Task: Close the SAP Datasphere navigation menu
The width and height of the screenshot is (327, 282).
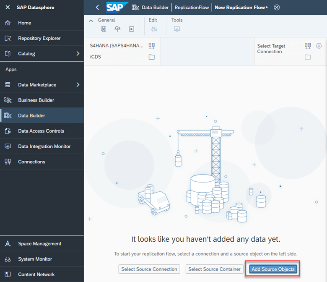Action: [8, 8]
